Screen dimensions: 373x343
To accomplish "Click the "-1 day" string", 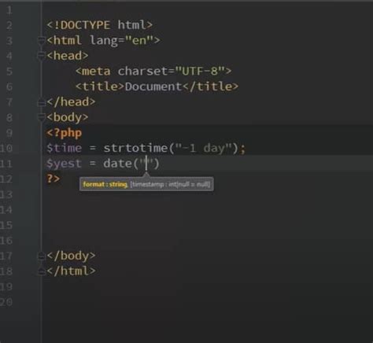I will 204,149.
